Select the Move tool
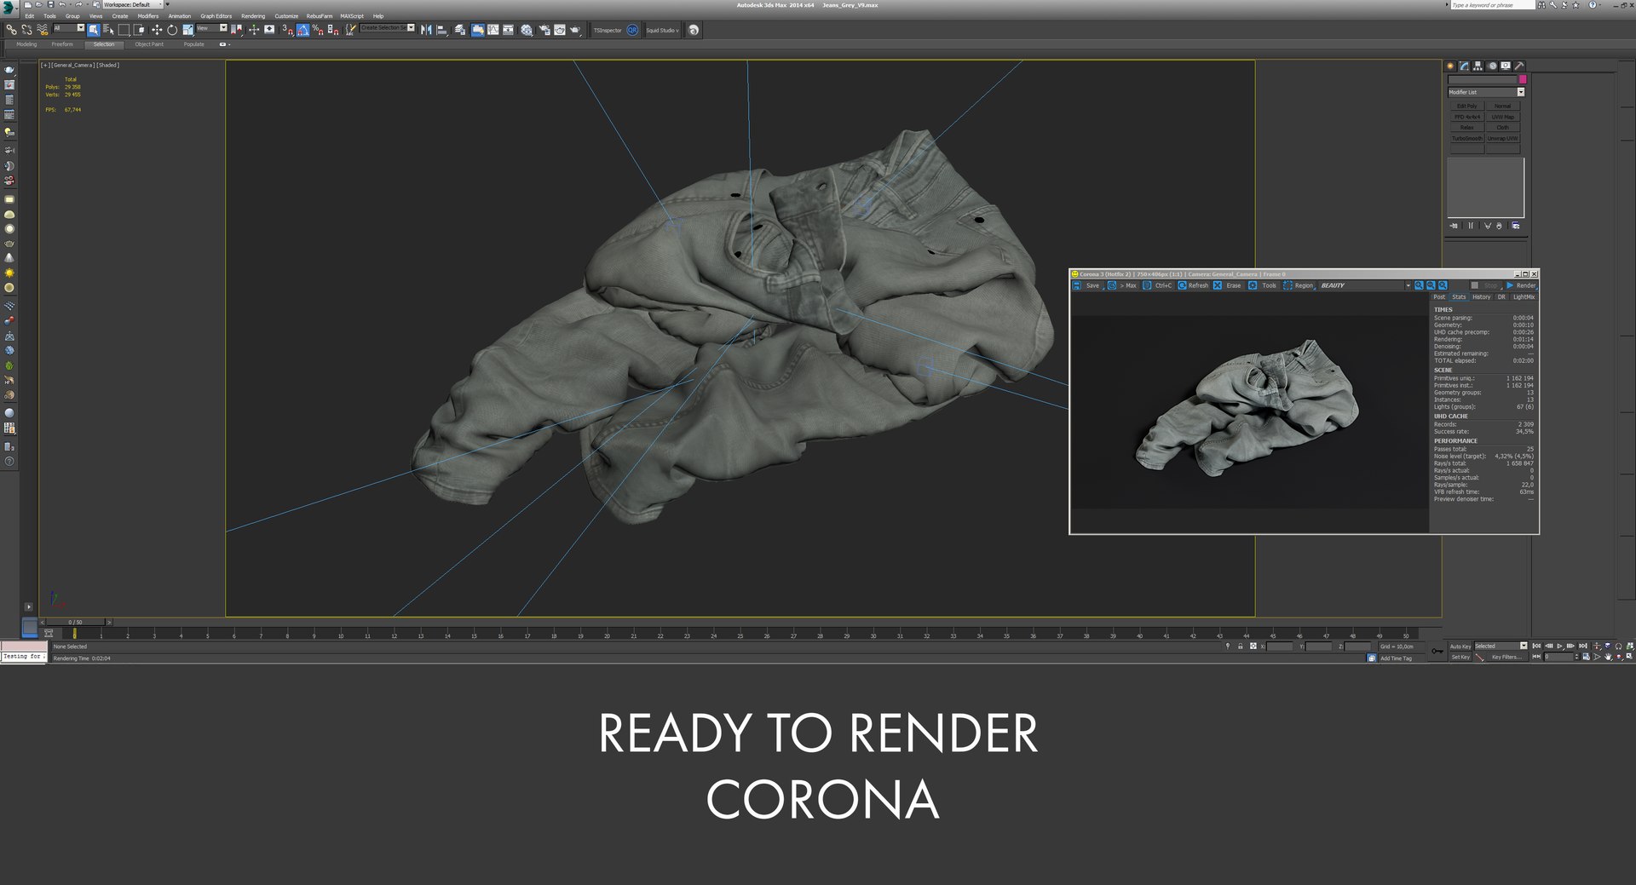 (x=157, y=30)
